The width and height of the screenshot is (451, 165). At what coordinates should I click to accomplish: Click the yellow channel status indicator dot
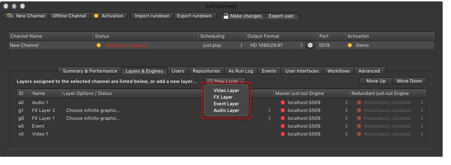point(99,45)
